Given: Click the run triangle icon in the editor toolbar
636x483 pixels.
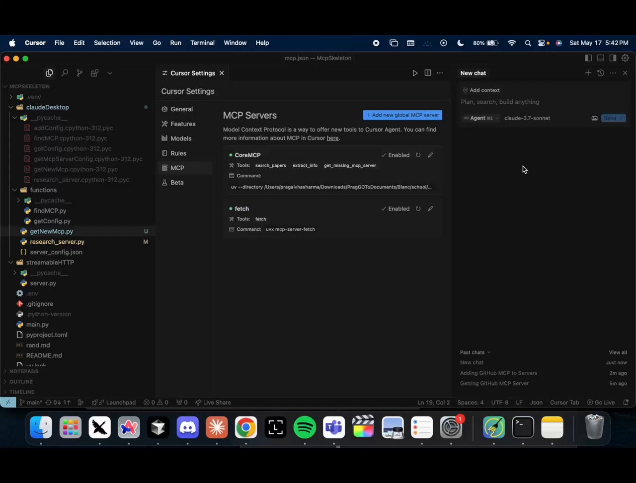Looking at the screenshot, I should point(415,73).
